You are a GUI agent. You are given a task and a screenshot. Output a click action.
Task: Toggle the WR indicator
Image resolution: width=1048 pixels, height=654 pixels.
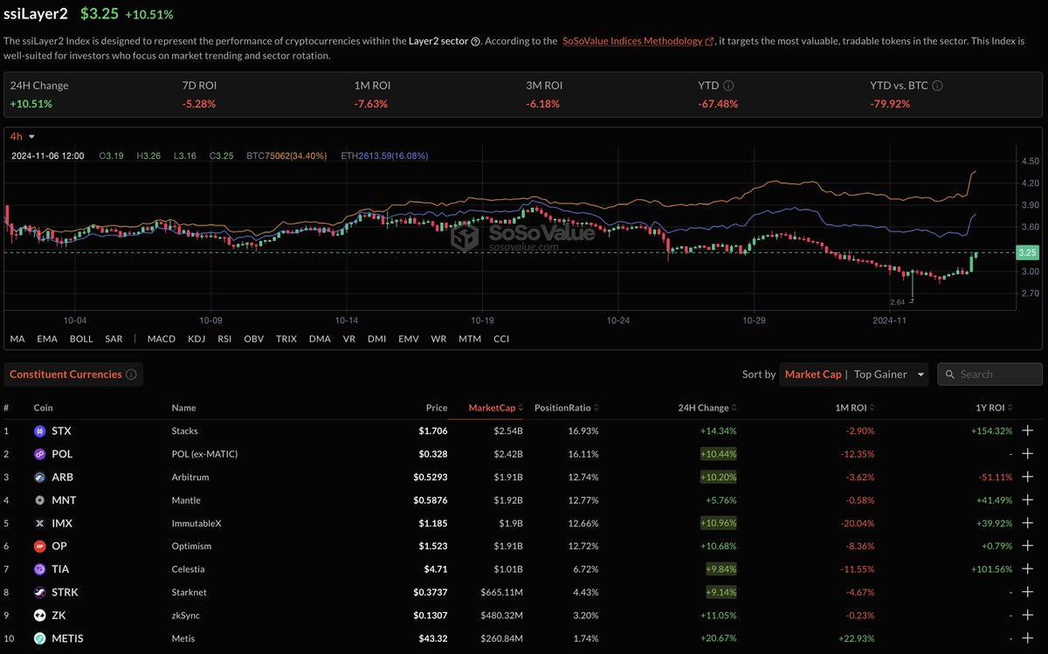tap(438, 339)
